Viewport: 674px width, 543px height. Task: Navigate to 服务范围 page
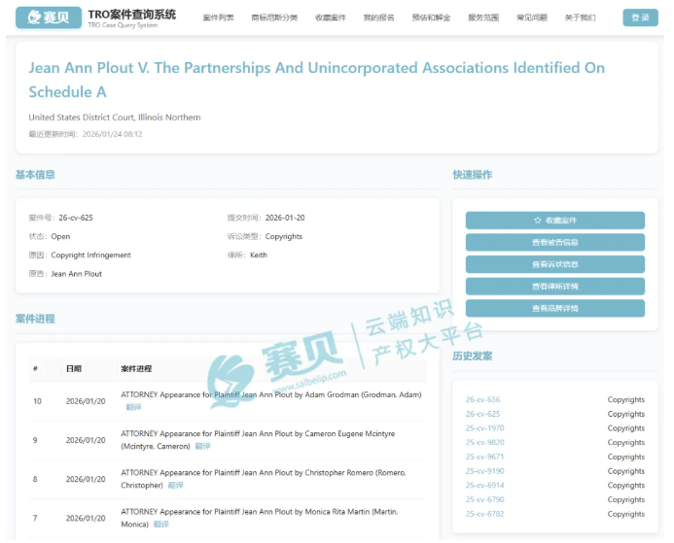pyautogui.click(x=483, y=17)
